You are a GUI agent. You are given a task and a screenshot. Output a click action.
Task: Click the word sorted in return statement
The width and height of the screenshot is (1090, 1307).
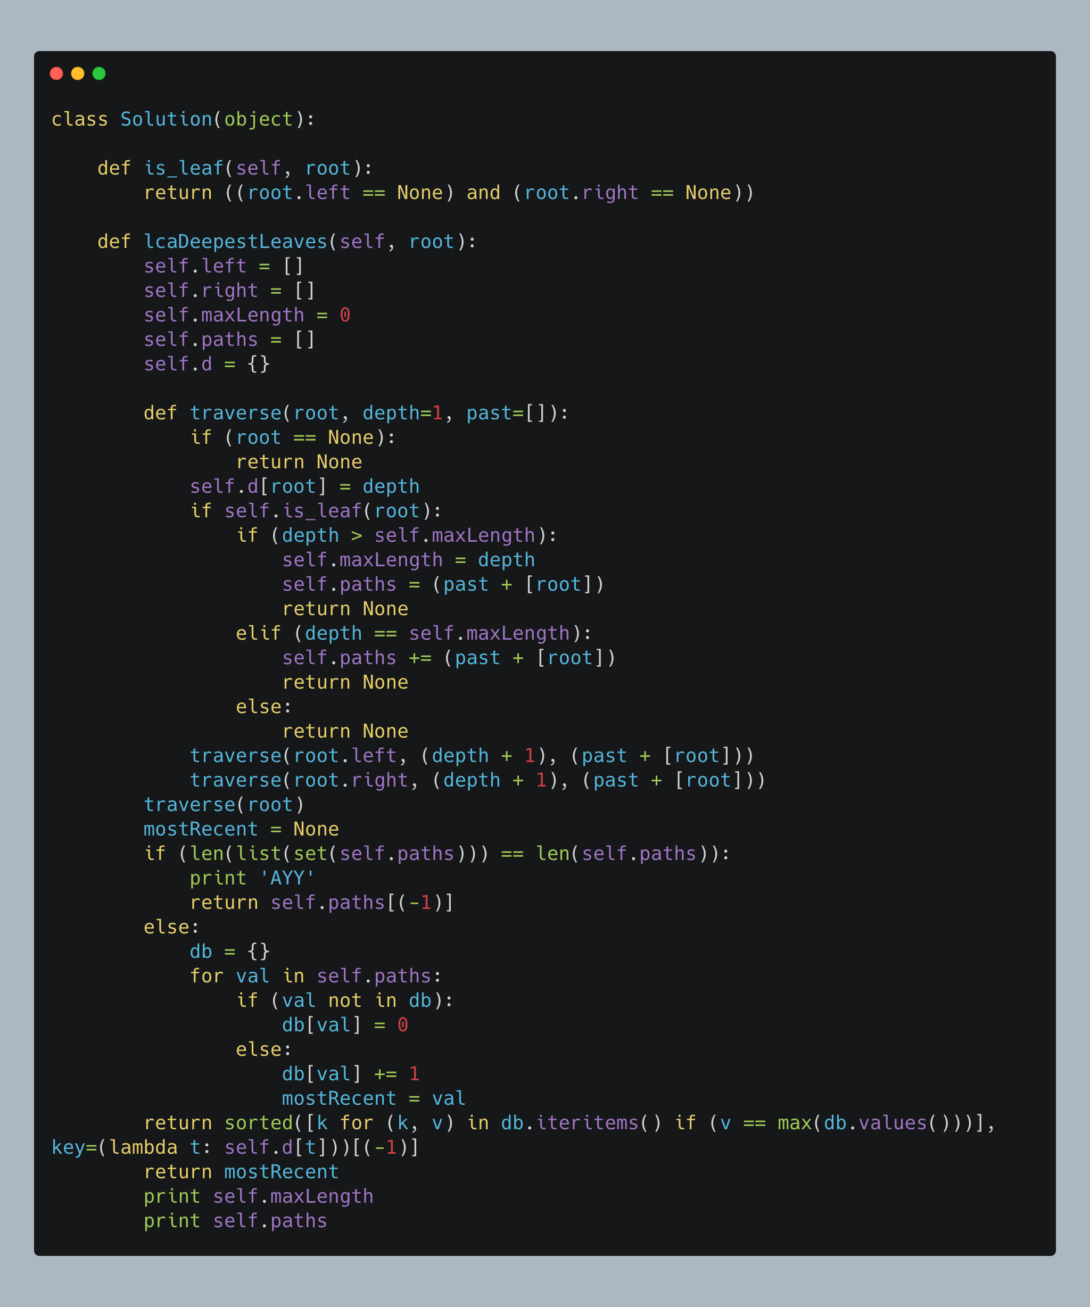click(258, 1123)
